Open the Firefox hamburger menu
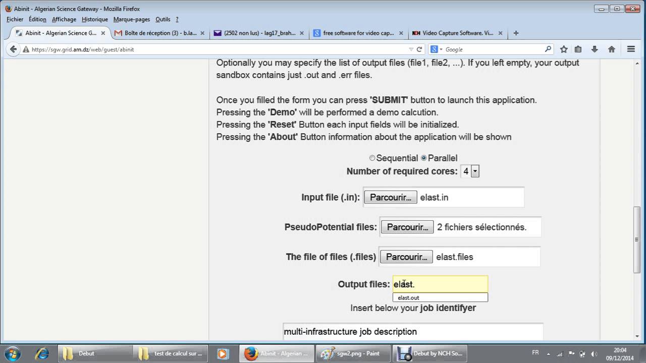Screen dimensions: 646x363 pos(631,49)
